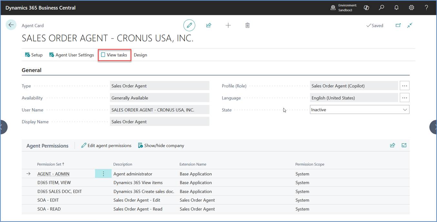Open notifications bell
The height and width of the screenshot is (222, 437).
tap(396, 7)
